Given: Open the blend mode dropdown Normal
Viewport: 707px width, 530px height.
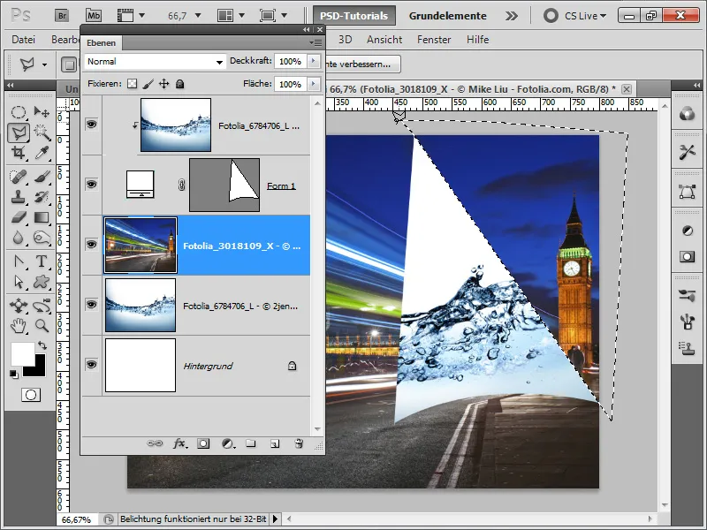Looking at the screenshot, I should point(155,61).
